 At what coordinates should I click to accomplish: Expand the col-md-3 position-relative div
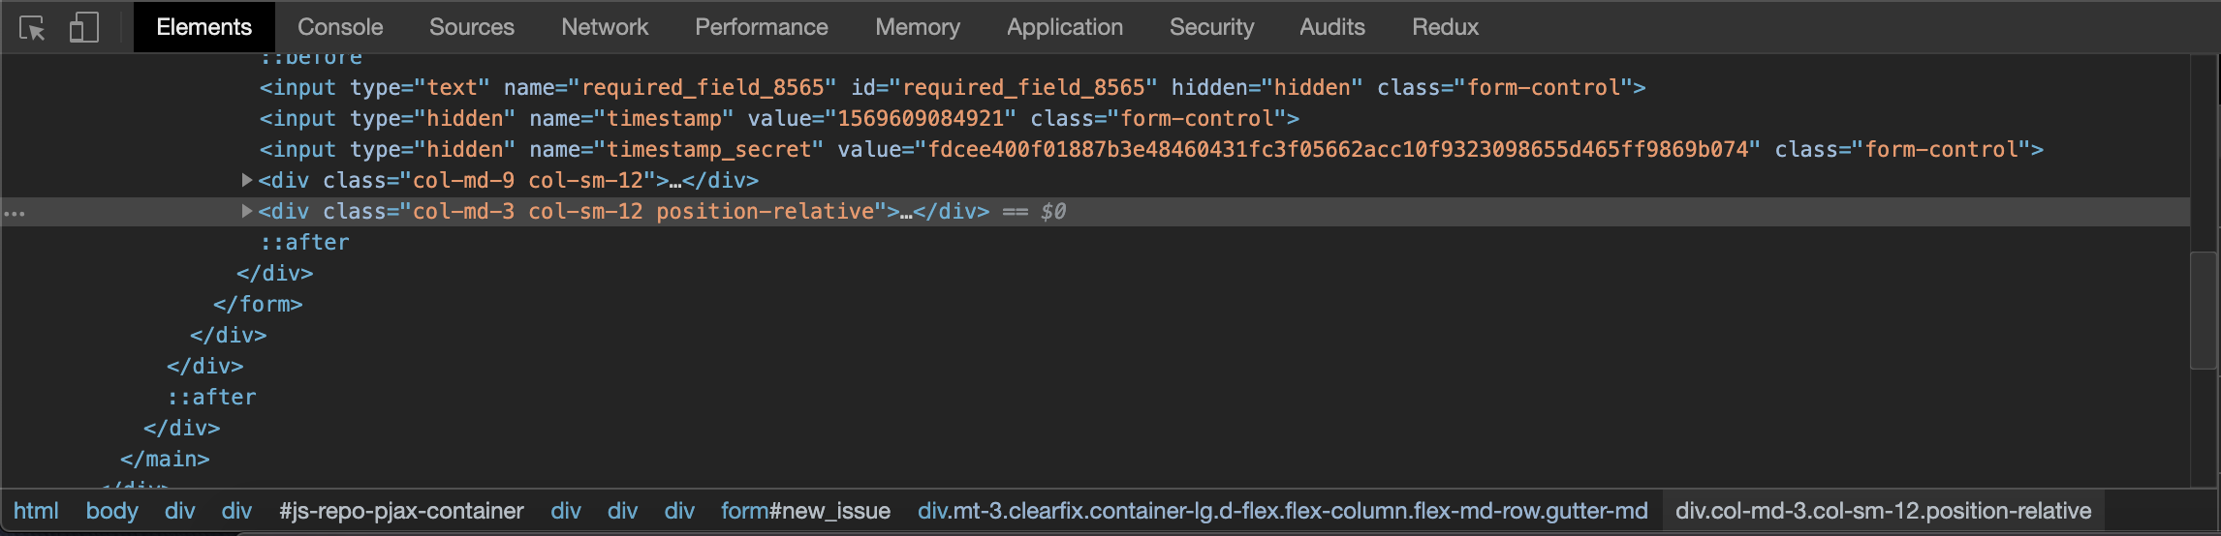coord(247,211)
